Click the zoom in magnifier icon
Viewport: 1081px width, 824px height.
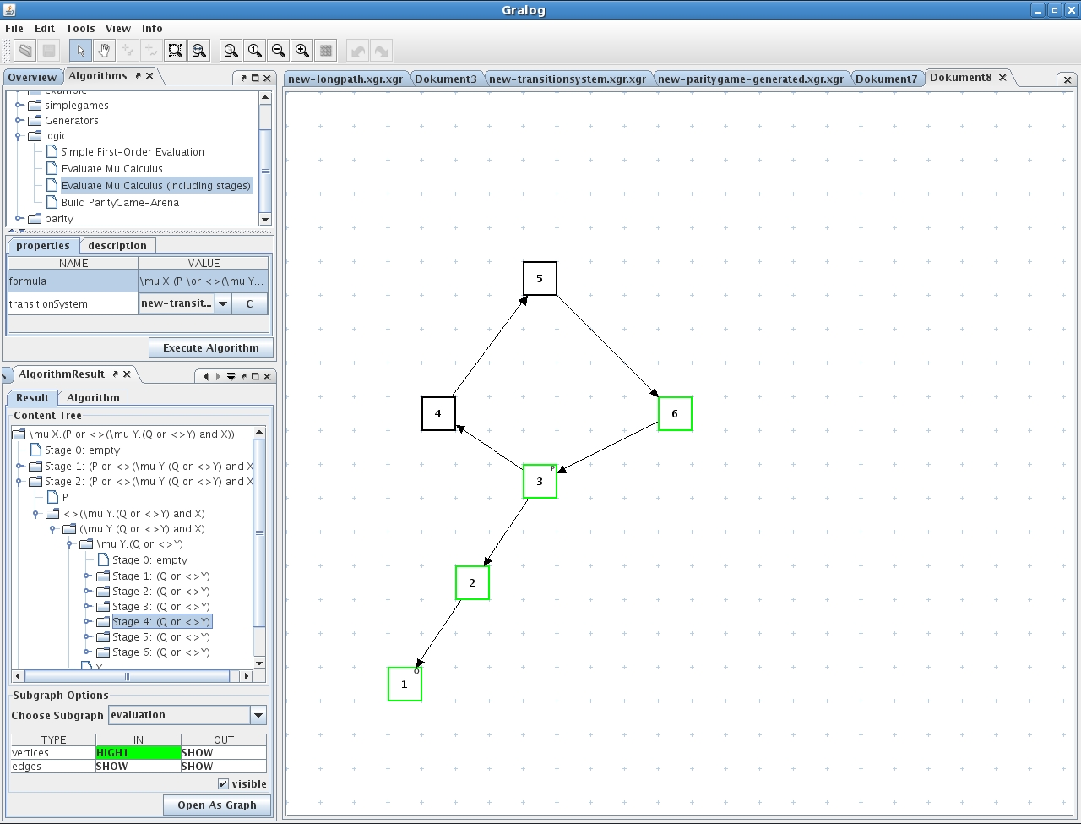pyautogui.click(x=301, y=51)
